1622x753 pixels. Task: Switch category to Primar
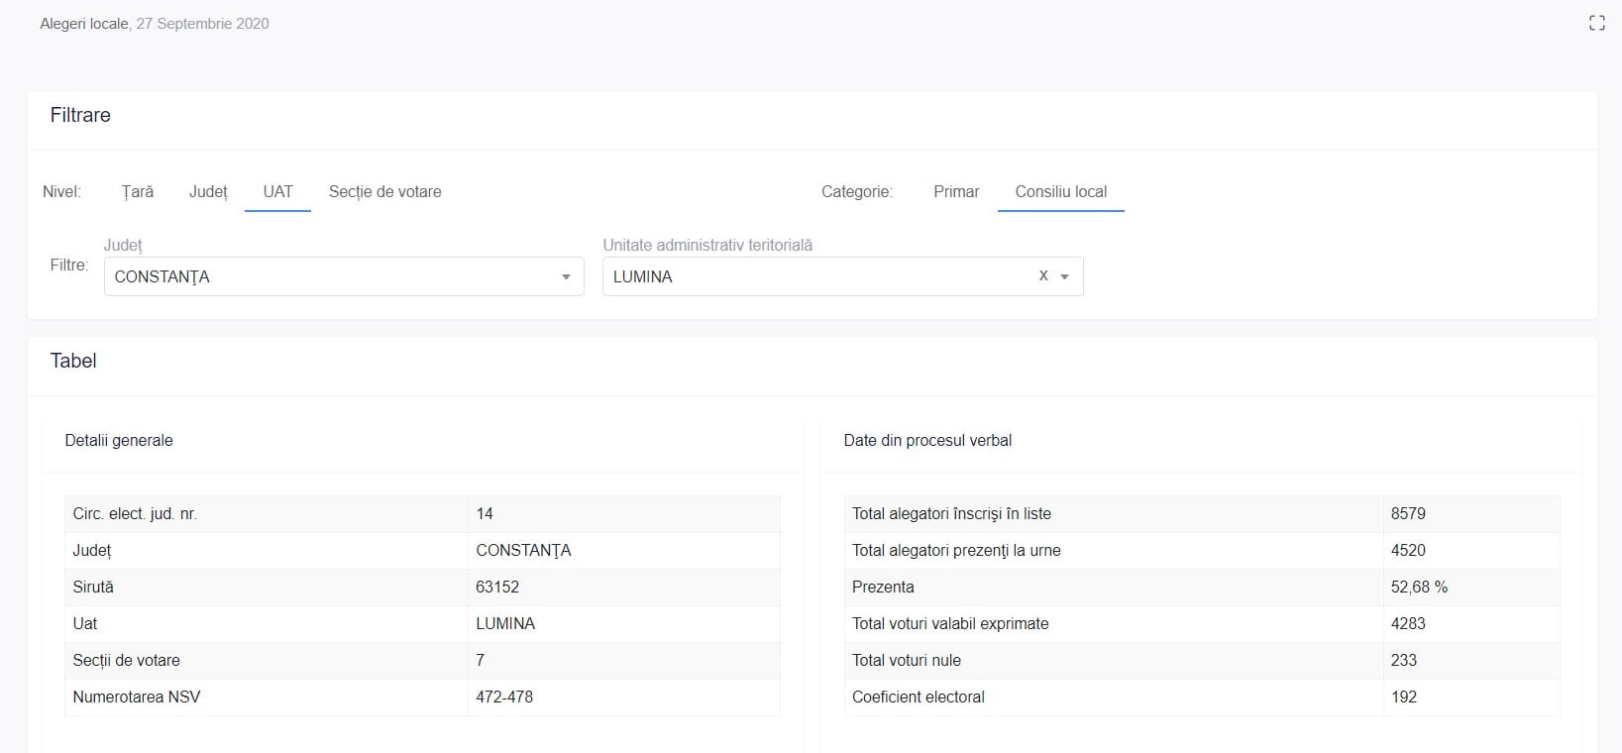(x=956, y=191)
